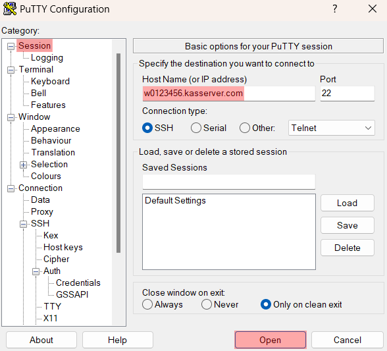Screen dimensions: 387x351
Task: Choose Always for close window on exit
Action: coord(147,304)
